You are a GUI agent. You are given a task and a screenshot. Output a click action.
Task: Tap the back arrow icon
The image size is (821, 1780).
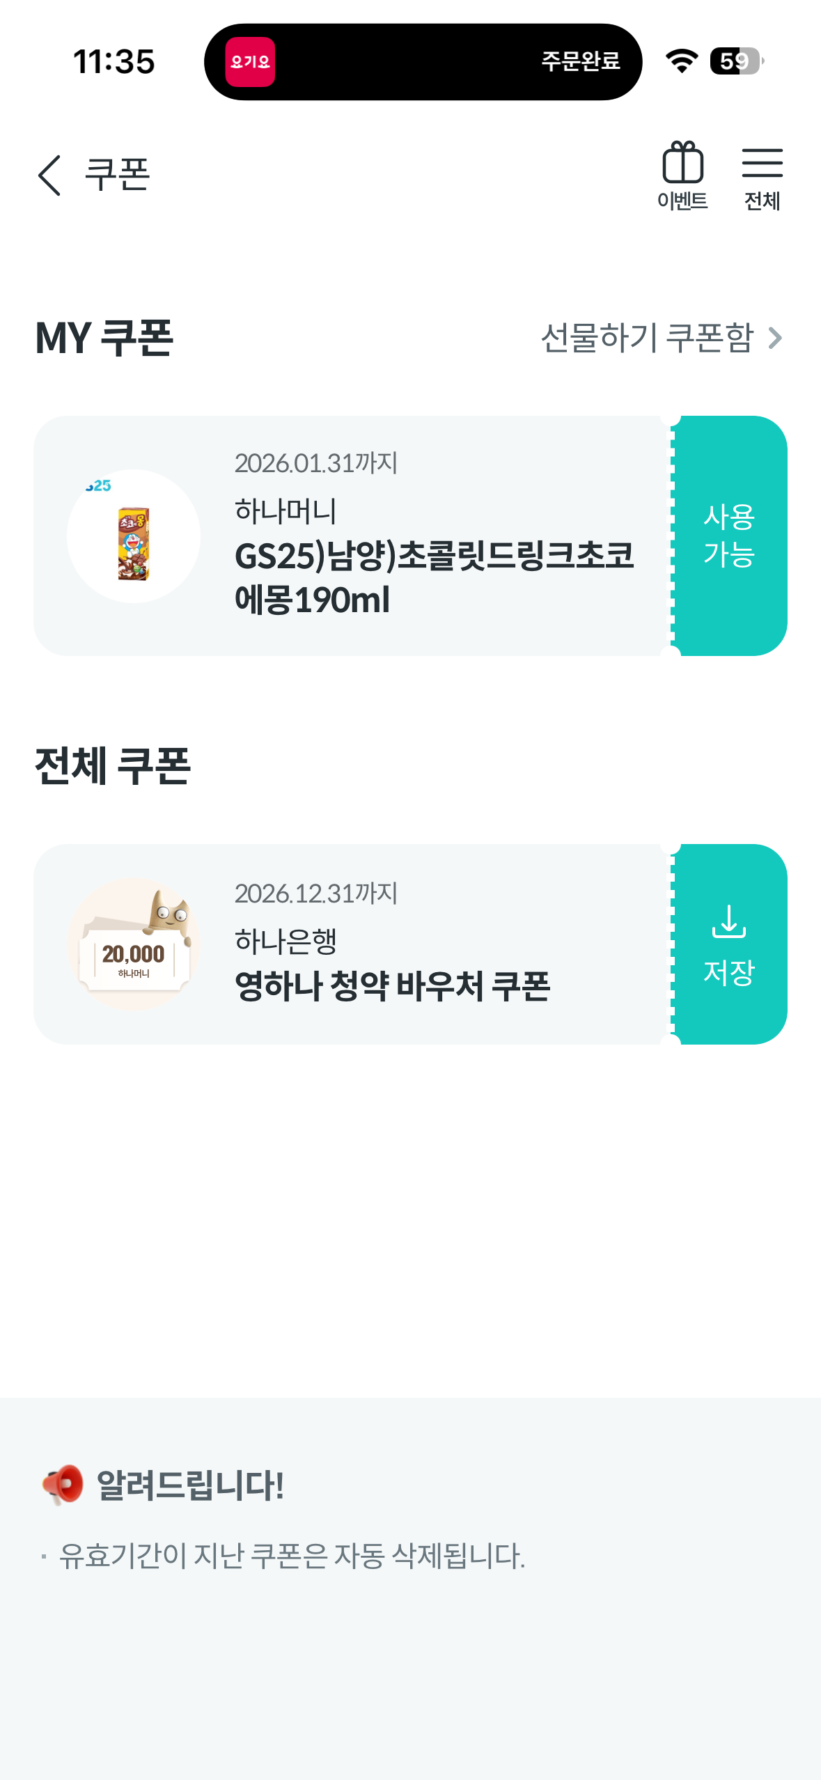pos(50,175)
